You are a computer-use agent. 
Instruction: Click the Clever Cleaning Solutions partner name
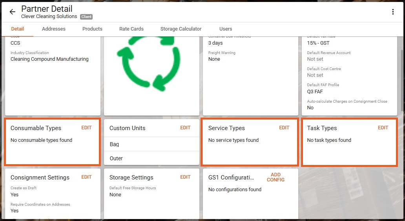click(x=49, y=16)
